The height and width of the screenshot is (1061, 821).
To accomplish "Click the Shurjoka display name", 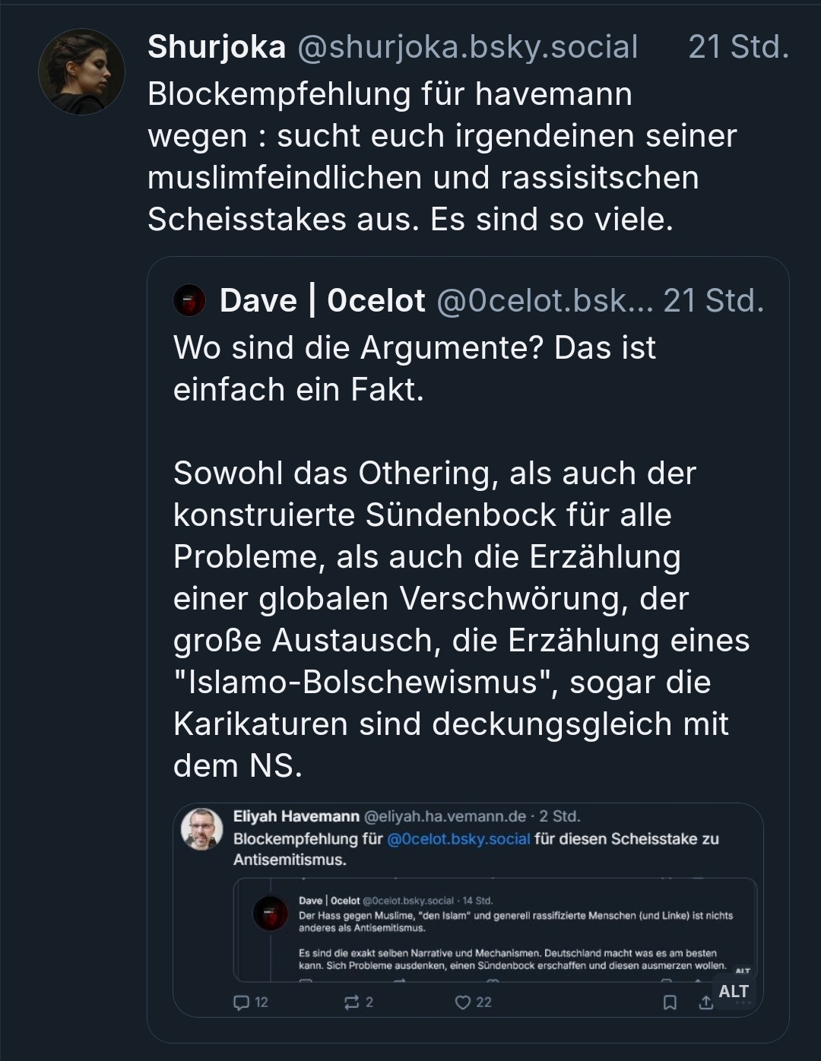I will [217, 47].
